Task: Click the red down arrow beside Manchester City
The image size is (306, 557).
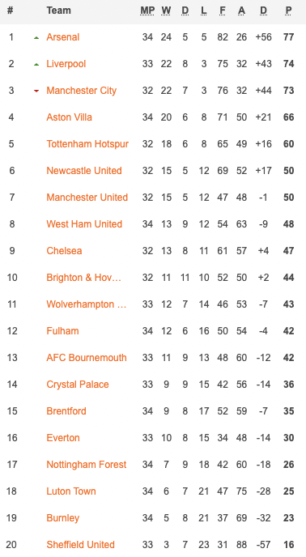Action: pyautogui.click(x=36, y=91)
